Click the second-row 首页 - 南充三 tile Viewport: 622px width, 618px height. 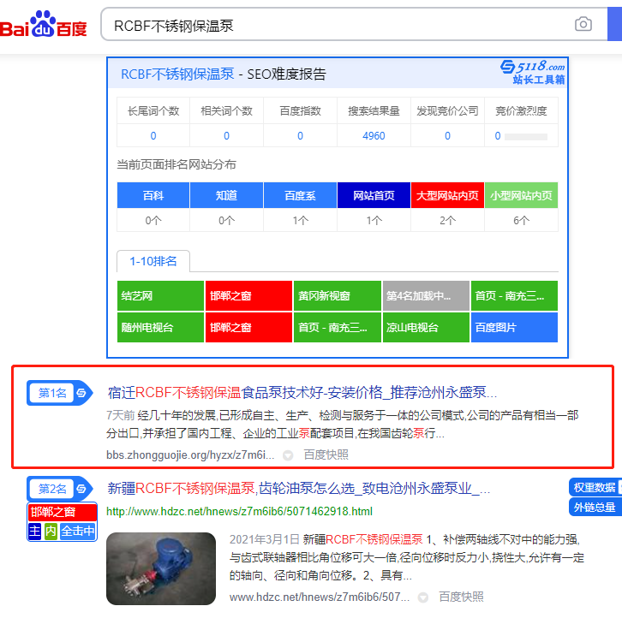[338, 328]
